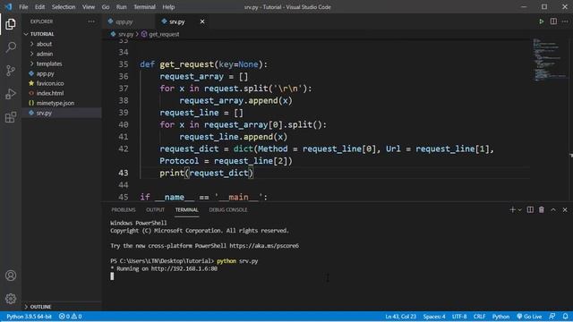This screenshot has height=322, width=573.
Task: Open editor More Actions ellipsis
Action: [565, 21]
